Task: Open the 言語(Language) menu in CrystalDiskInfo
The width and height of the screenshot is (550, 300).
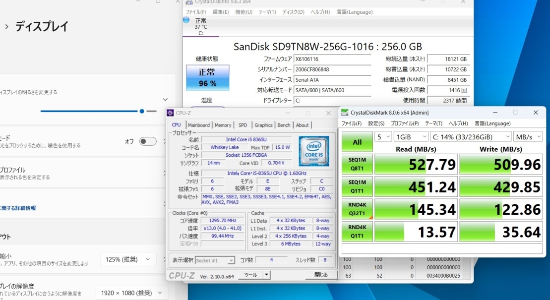Action: 355,12
